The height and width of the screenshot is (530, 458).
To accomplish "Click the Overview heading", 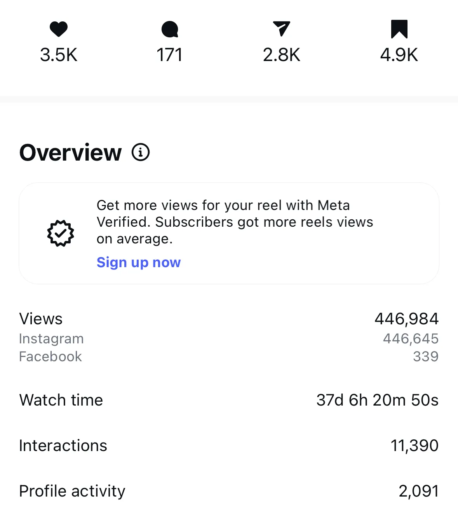I will [70, 152].
